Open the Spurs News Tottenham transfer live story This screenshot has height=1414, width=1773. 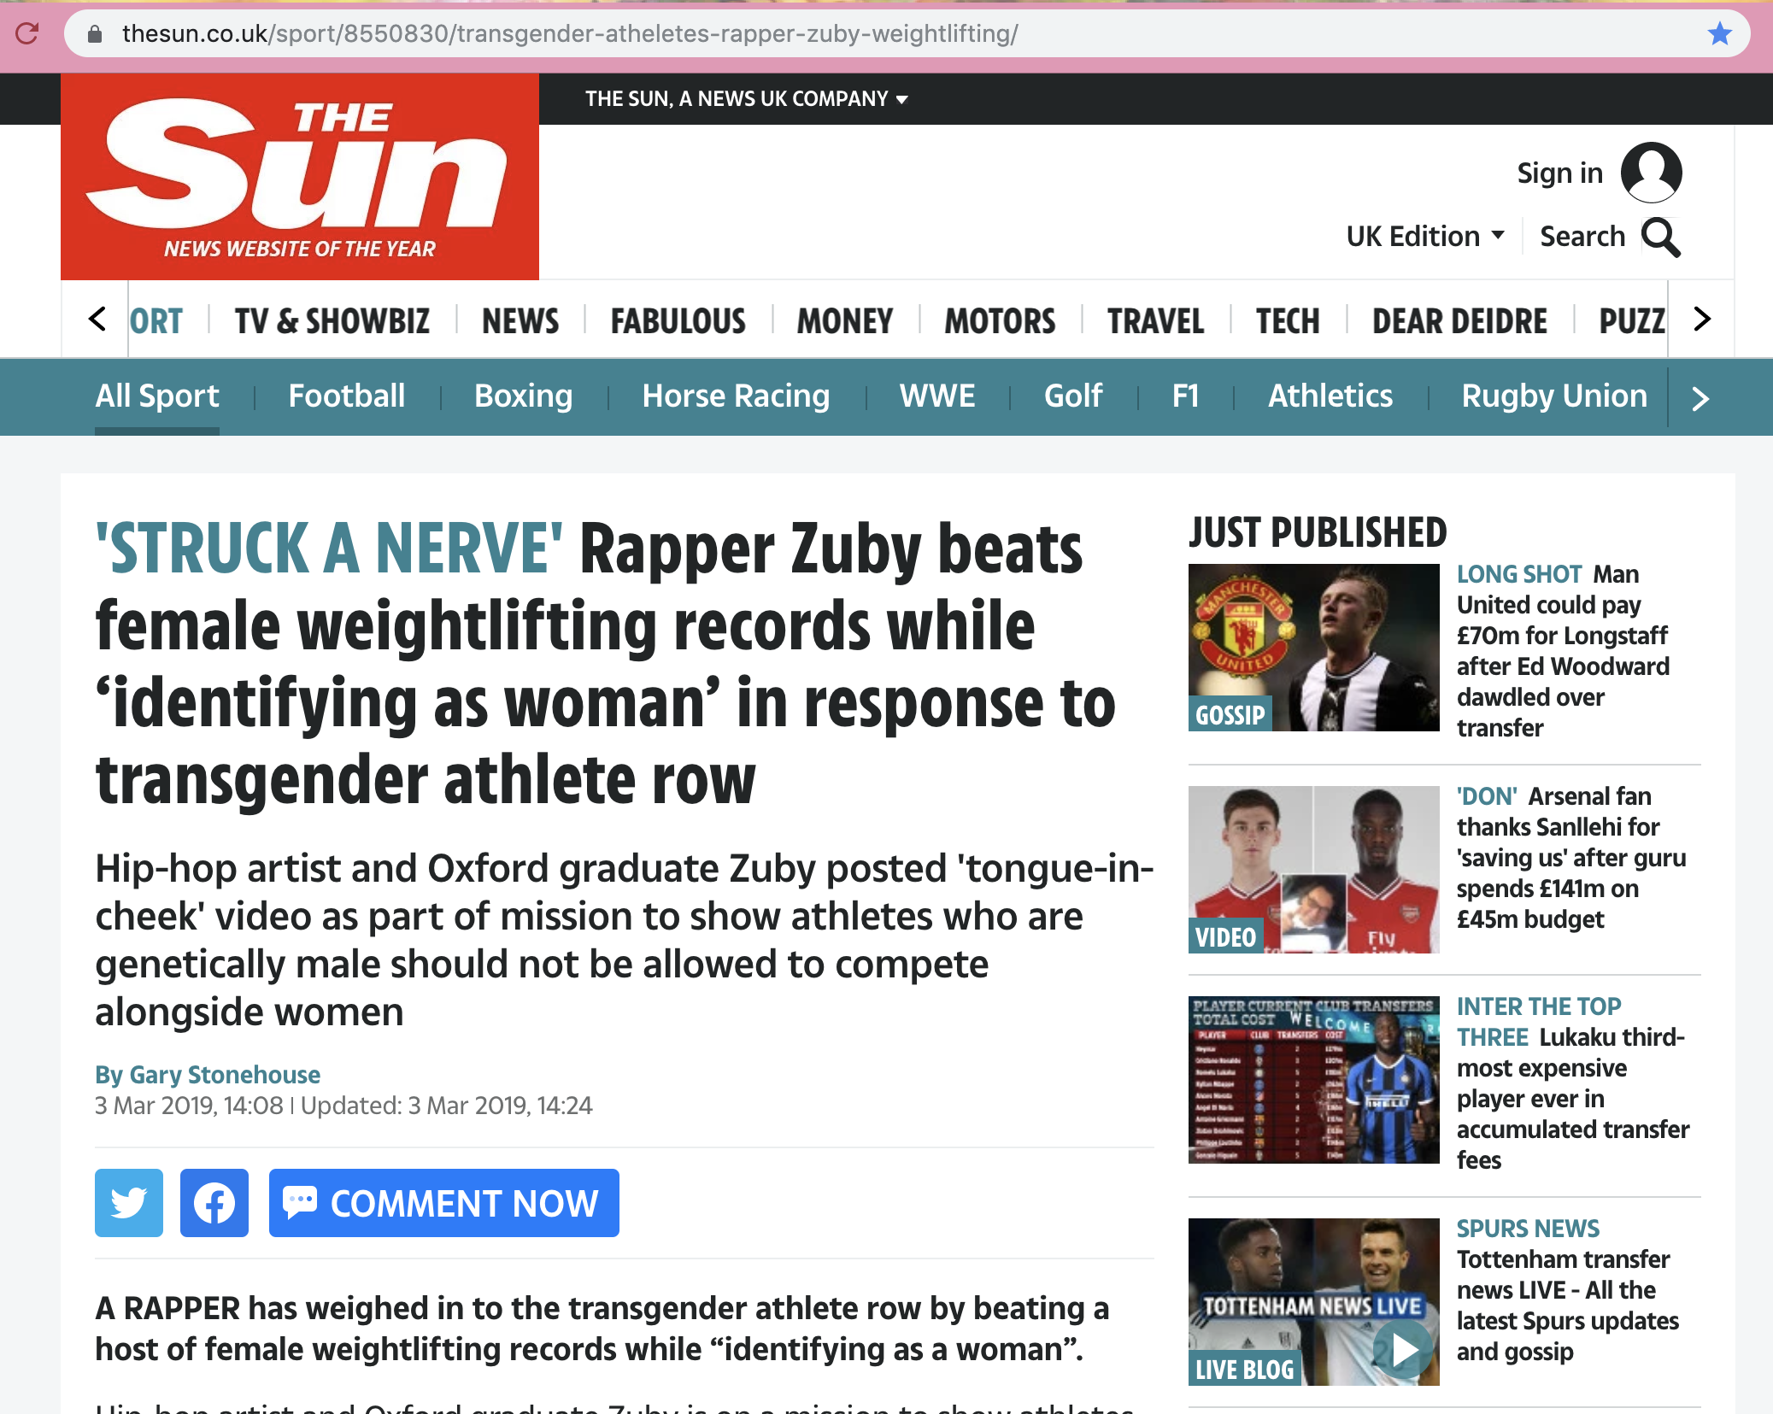[1569, 1290]
